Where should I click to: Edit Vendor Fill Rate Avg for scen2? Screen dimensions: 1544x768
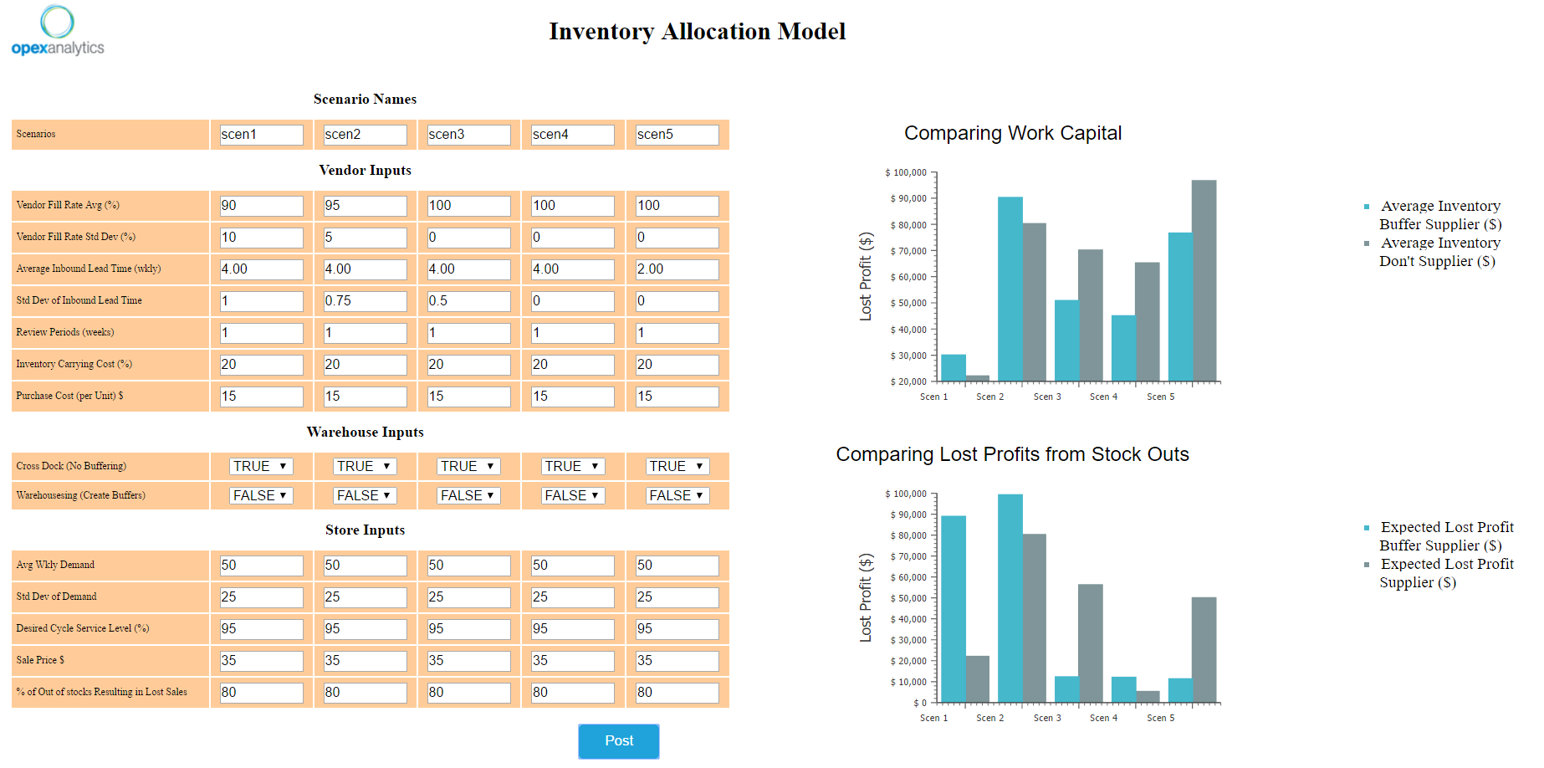(365, 206)
